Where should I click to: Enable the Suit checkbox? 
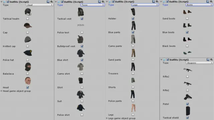click(82, 101)
